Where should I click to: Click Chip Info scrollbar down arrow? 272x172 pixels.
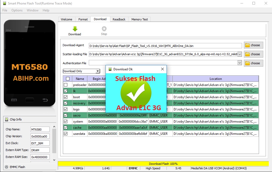coord(54,160)
